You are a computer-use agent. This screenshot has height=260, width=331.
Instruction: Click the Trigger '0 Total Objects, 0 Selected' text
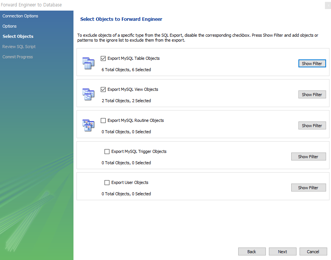(x=126, y=163)
